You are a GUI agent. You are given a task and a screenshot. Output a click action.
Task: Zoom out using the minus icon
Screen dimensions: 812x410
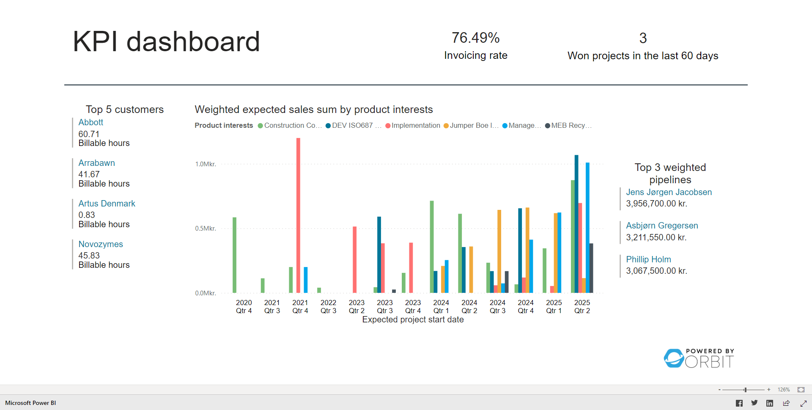(x=719, y=389)
